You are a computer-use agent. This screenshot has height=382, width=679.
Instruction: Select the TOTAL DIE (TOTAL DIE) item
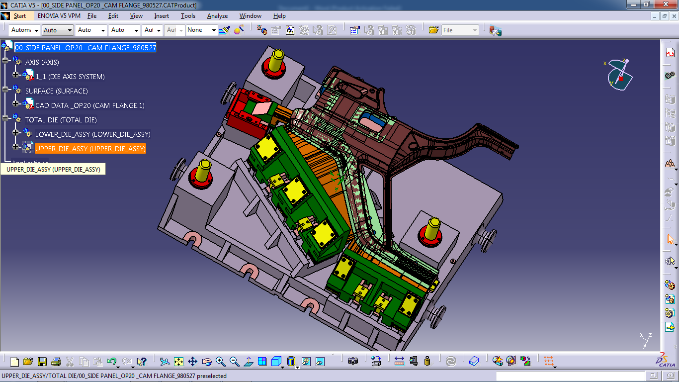click(x=61, y=120)
